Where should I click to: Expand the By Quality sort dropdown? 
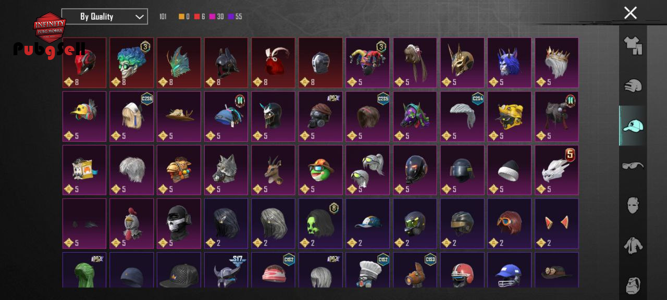point(104,17)
